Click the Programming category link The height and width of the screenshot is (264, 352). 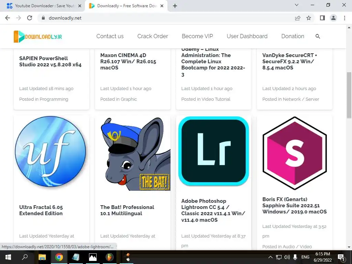(x=54, y=99)
